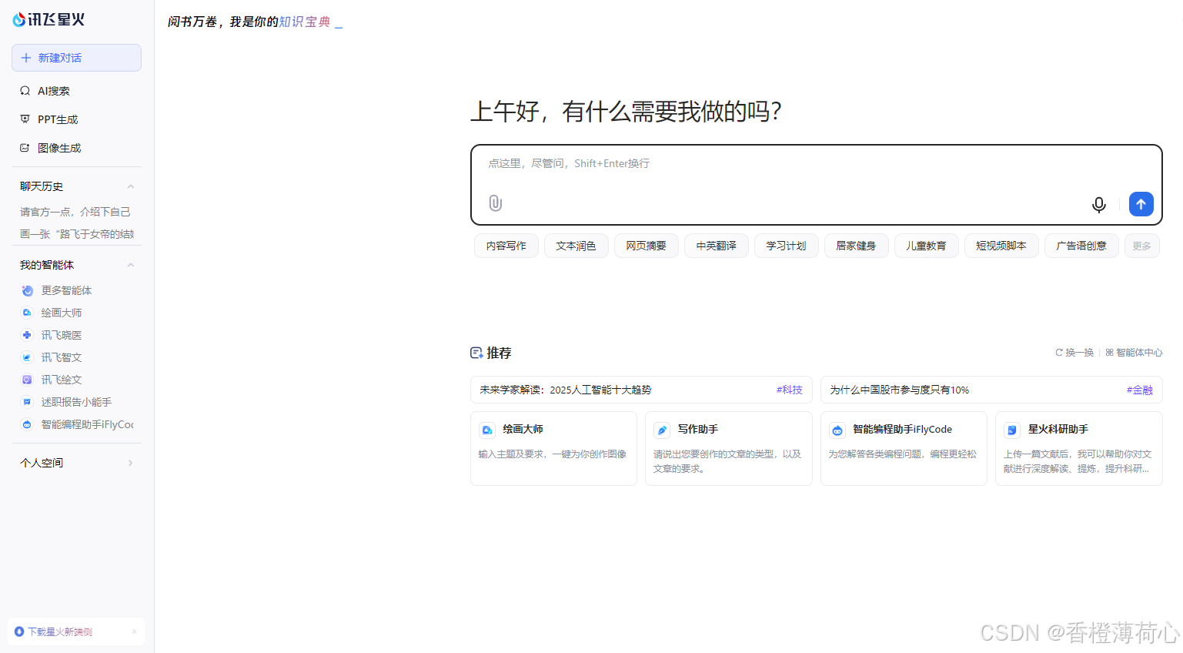Open the 绘画大师 recommended card
This screenshot has height=653, width=1183.
point(554,448)
